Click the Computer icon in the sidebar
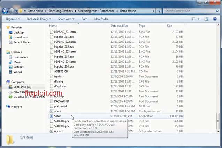222x148 pixels. pos(8,82)
